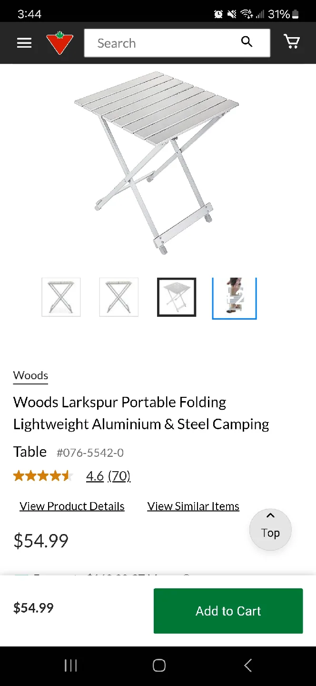Open the shopping cart
The width and height of the screenshot is (316, 686).
point(291,42)
